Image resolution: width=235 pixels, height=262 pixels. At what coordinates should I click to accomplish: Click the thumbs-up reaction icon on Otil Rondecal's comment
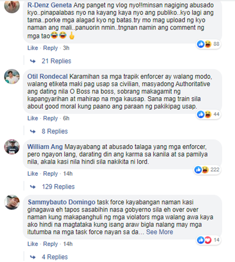pos(201,115)
